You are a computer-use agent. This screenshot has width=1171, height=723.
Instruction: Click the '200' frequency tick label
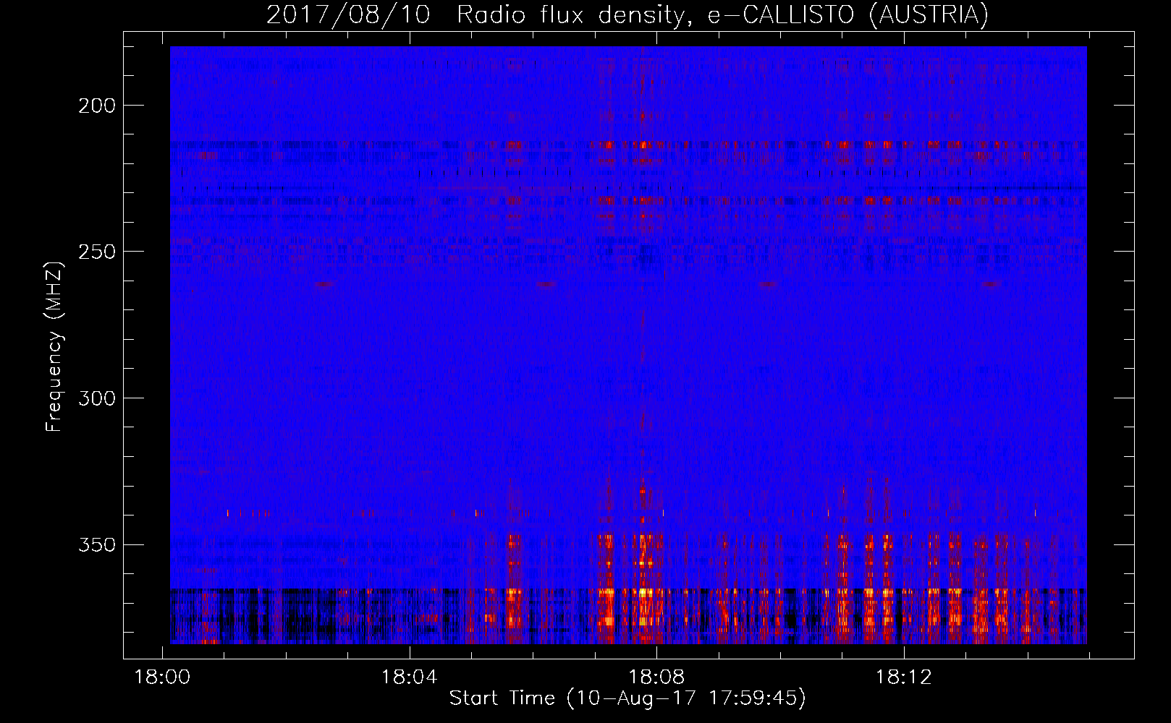[x=97, y=106]
